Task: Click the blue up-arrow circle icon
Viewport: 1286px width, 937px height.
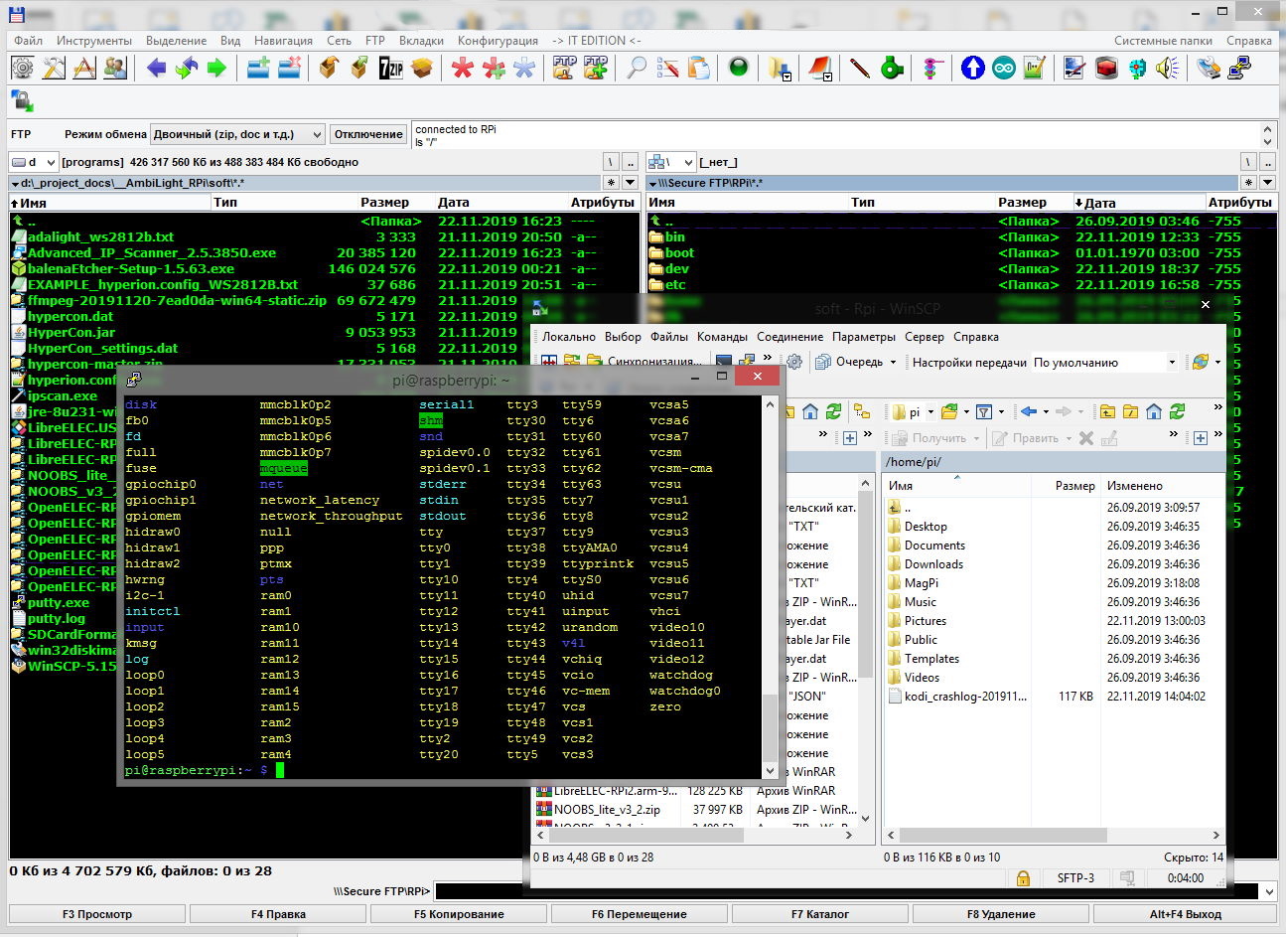Action: [x=973, y=68]
